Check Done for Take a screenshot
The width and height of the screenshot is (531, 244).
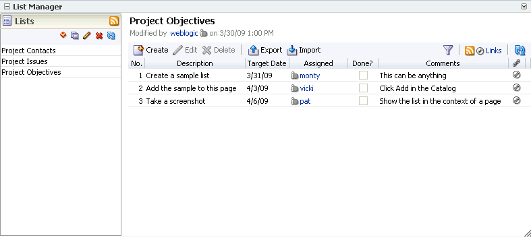pyautogui.click(x=363, y=101)
